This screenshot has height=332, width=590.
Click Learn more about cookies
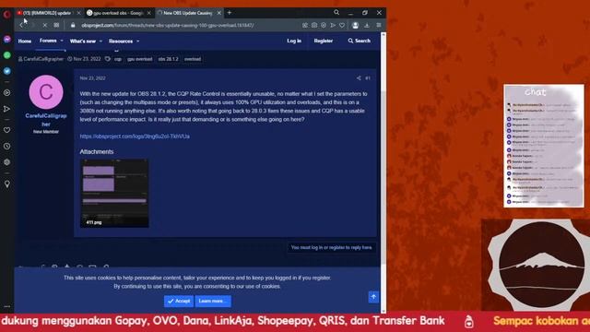click(x=213, y=302)
